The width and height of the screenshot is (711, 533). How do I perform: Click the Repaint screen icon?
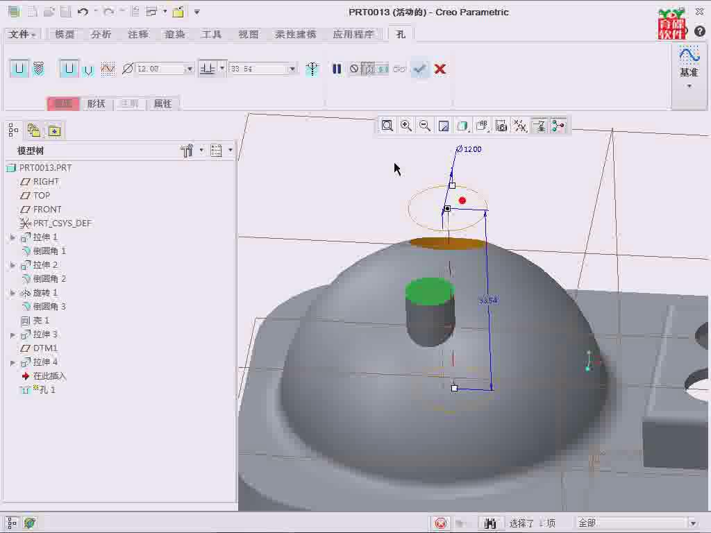point(444,126)
